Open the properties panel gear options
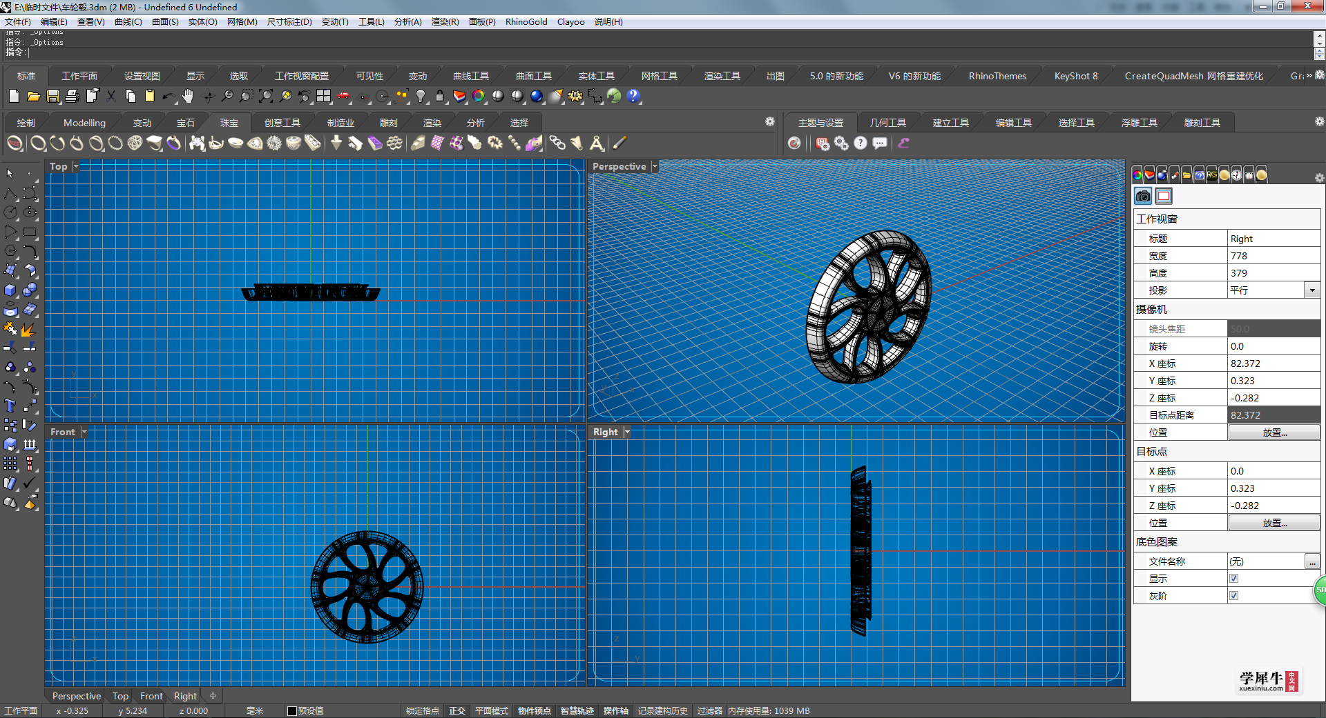This screenshot has width=1326, height=718. coord(1319,178)
